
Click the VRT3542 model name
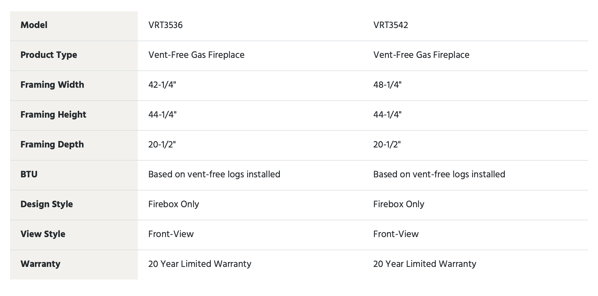(391, 25)
